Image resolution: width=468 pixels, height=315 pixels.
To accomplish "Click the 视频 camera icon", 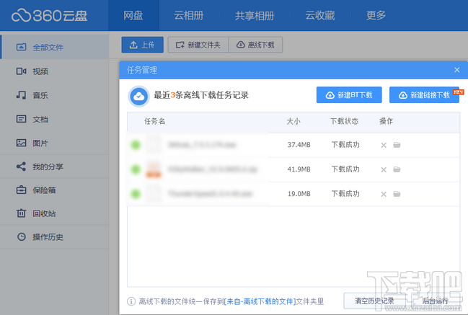I will point(21,71).
